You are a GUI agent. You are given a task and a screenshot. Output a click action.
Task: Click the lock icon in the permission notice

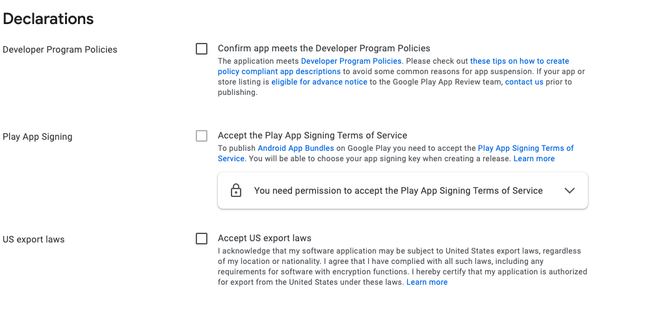pos(236,191)
